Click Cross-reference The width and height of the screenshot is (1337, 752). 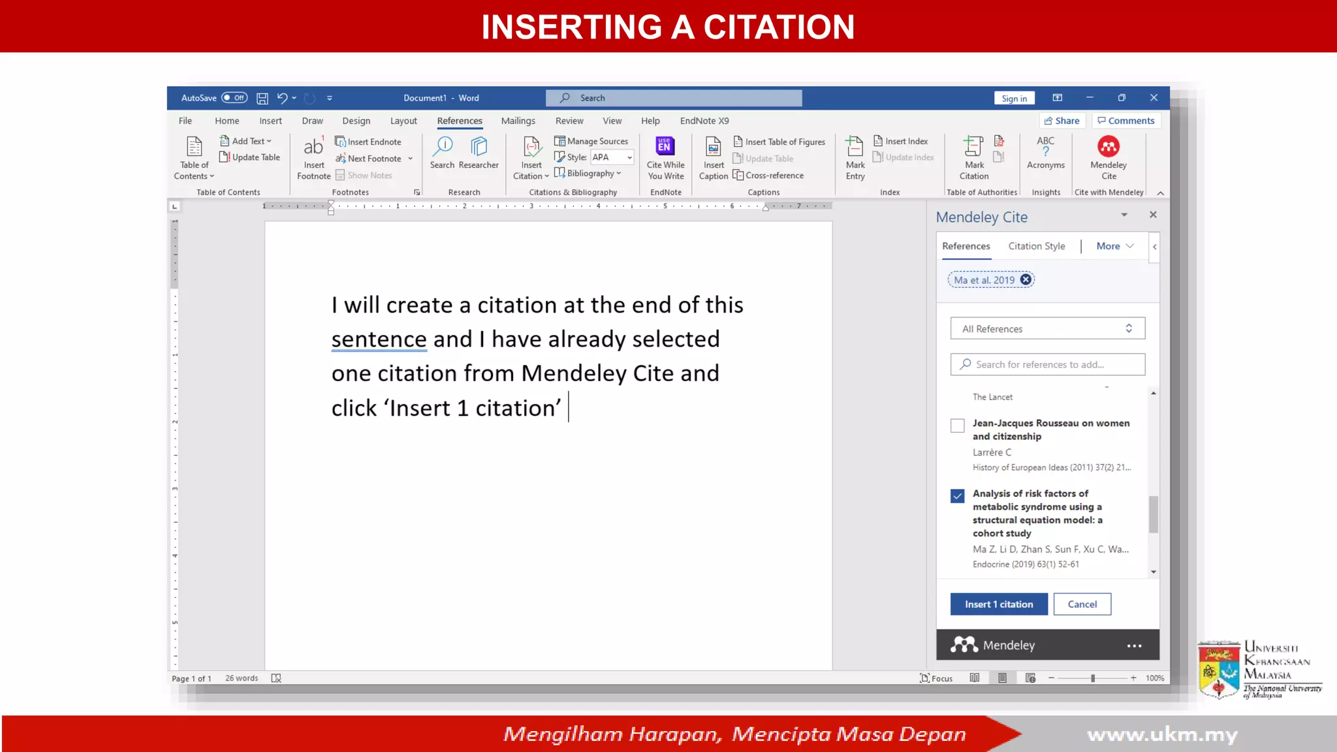[768, 176]
